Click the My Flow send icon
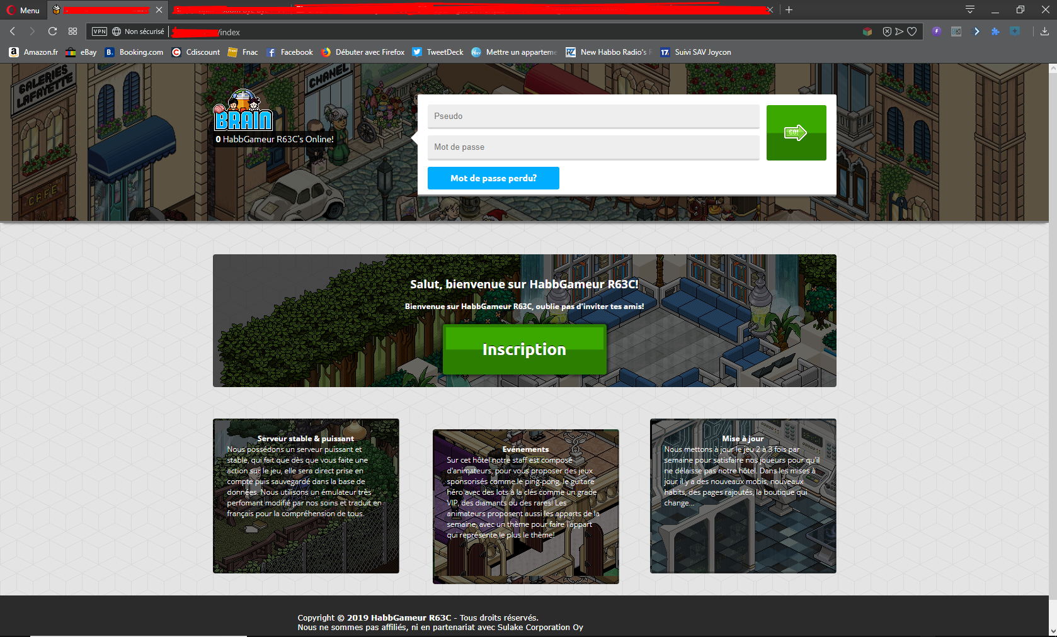The height and width of the screenshot is (637, 1057). pos(899,31)
